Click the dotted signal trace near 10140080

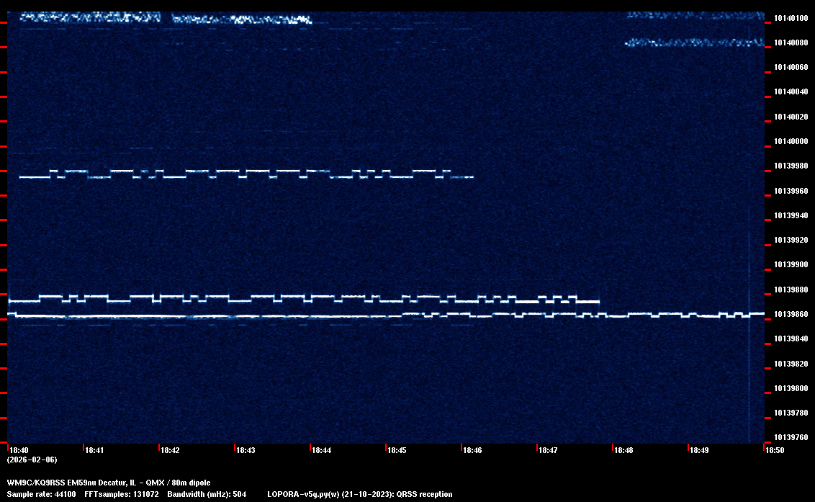pos(695,43)
